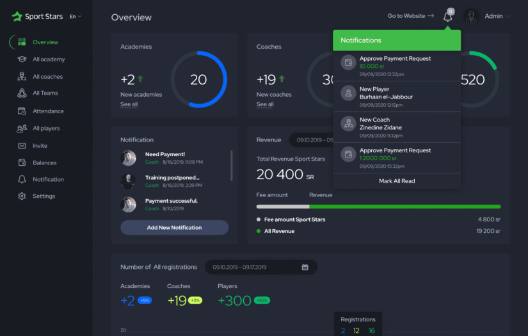The image size is (528, 336).
Task: Click See all under New coaches
Action: pyautogui.click(x=265, y=104)
